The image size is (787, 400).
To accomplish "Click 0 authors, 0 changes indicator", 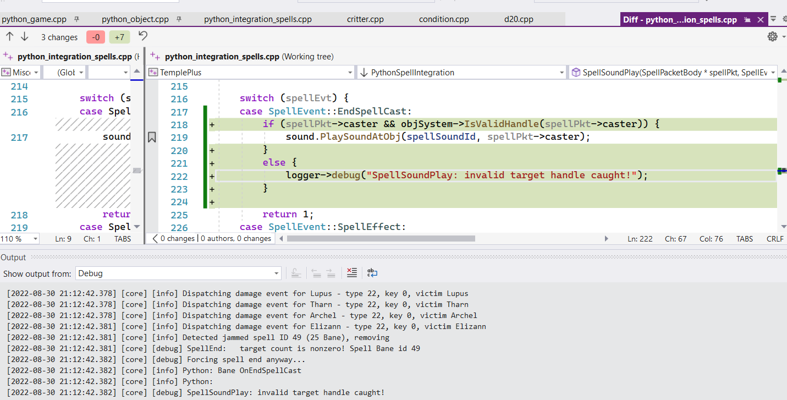I will tap(236, 239).
